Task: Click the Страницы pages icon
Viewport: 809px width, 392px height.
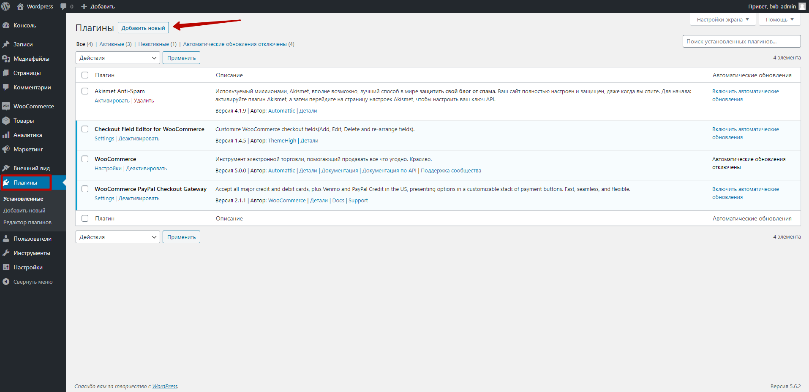Action: (x=6, y=73)
